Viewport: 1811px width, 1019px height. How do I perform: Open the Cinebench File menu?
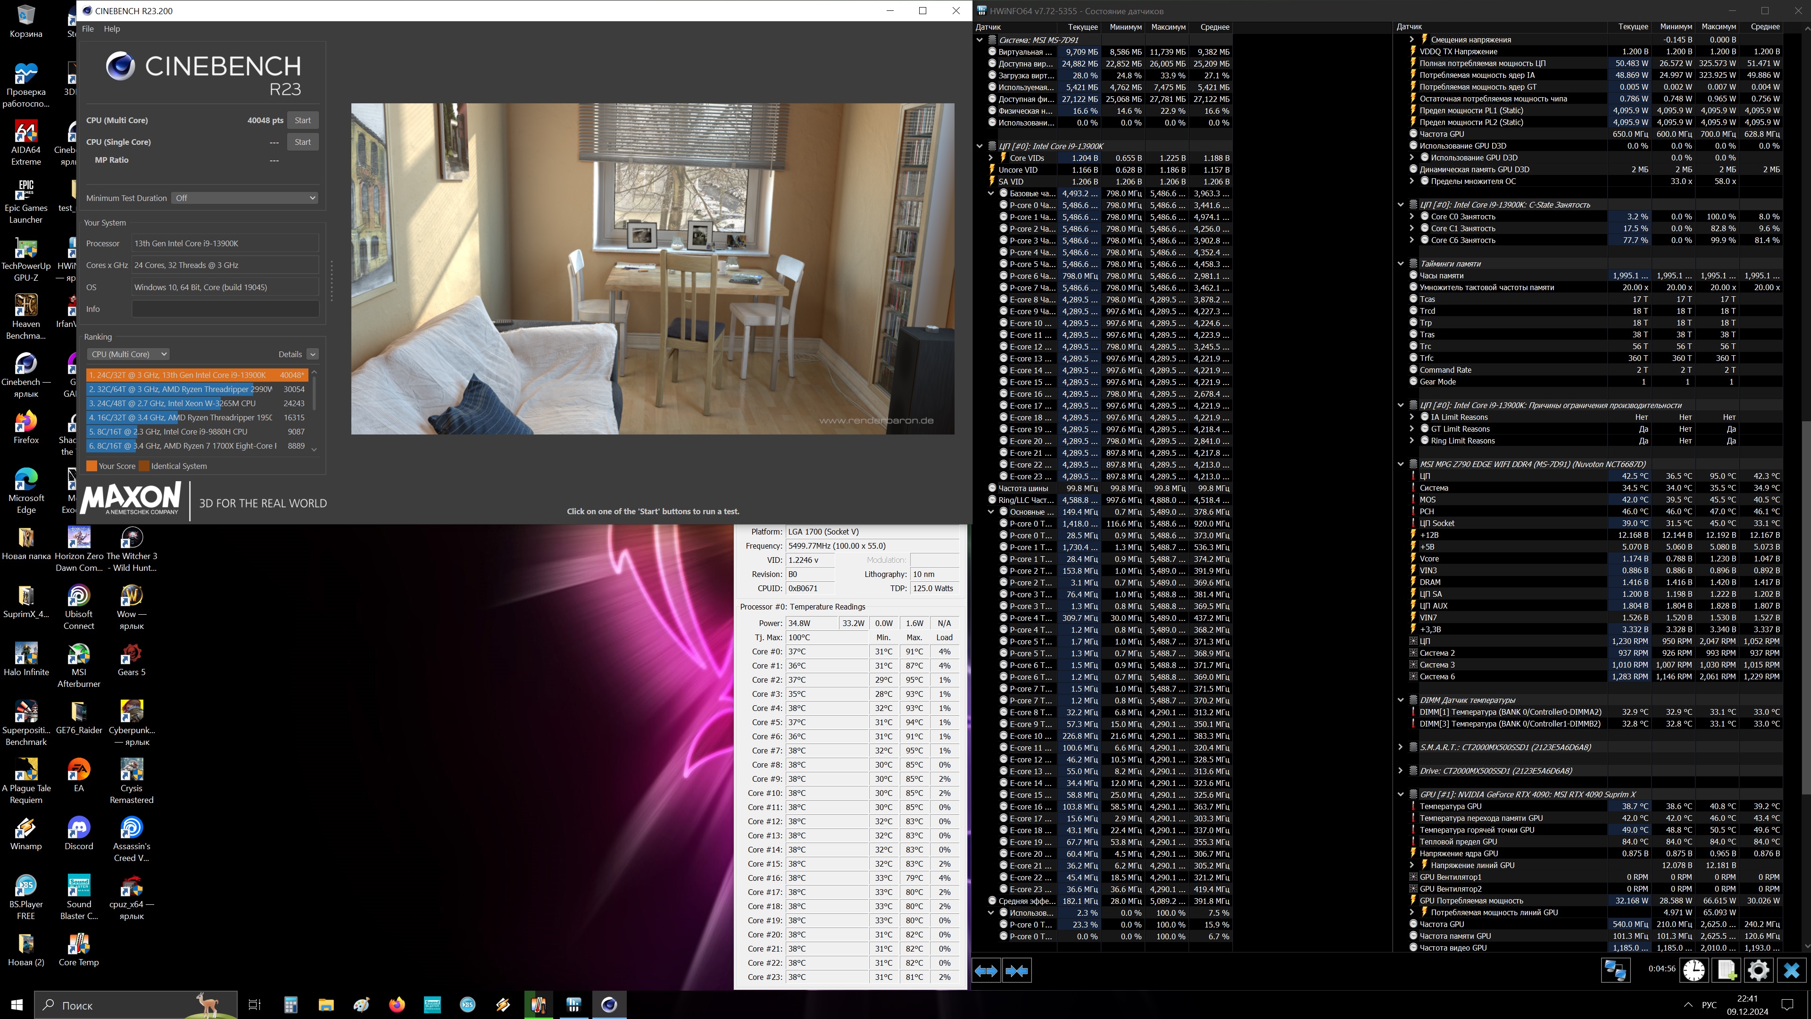pos(88,29)
